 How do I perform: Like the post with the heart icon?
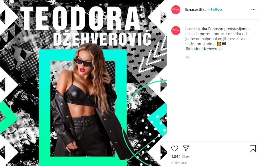(x=175, y=148)
